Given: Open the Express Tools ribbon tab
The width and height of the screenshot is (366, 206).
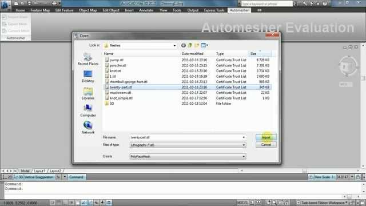Looking at the screenshot, I should 214,10.
